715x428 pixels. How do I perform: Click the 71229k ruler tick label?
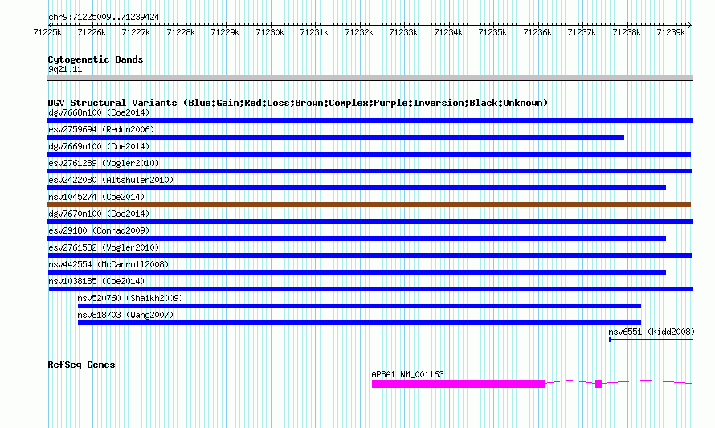(225, 32)
